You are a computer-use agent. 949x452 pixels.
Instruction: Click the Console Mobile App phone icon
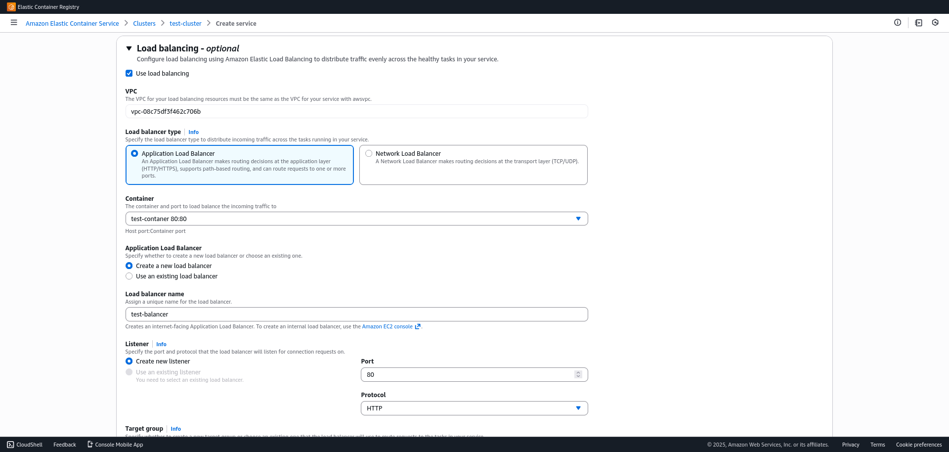(x=90, y=444)
